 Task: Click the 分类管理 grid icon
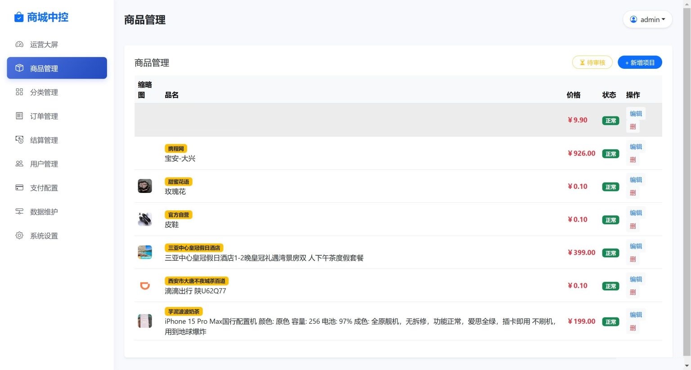click(19, 92)
